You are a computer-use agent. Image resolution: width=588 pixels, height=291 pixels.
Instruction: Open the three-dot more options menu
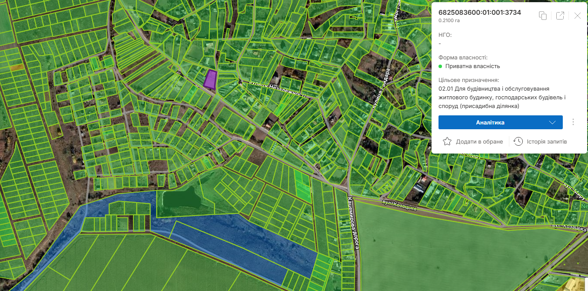click(573, 122)
